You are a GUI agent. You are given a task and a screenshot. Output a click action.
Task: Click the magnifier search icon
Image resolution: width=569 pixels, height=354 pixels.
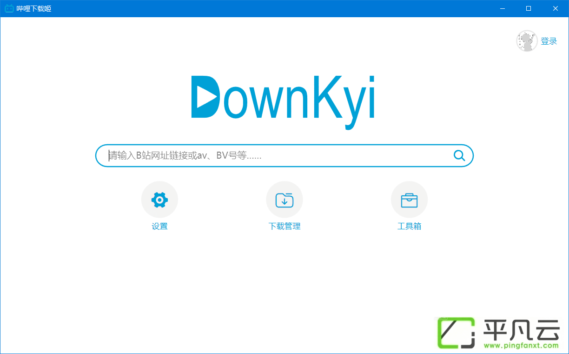coord(459,155)
